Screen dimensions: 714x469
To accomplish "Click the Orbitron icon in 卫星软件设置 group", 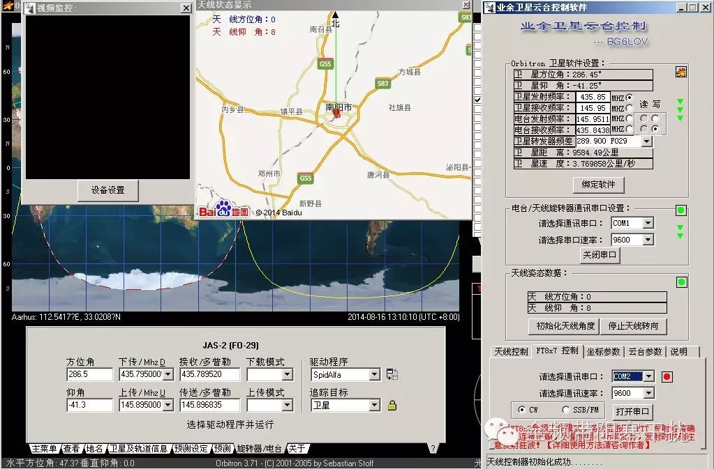I will [680, 72].
